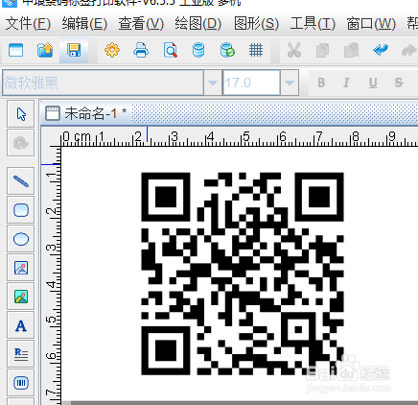This screenshot has width=418, height=405.
Task: Select the text A tool
Action: 21,325
